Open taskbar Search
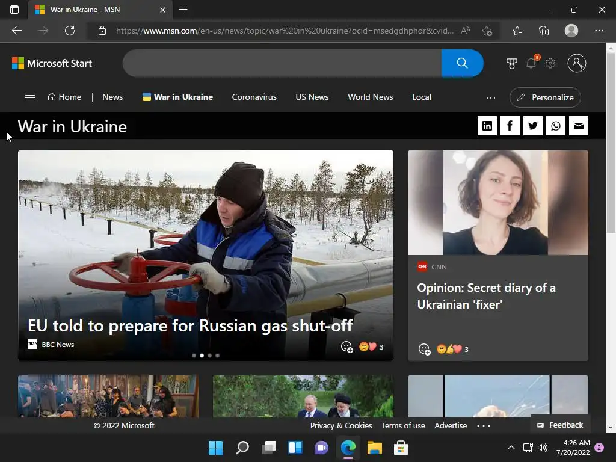616x462 pixels. (x=242, y=448)
